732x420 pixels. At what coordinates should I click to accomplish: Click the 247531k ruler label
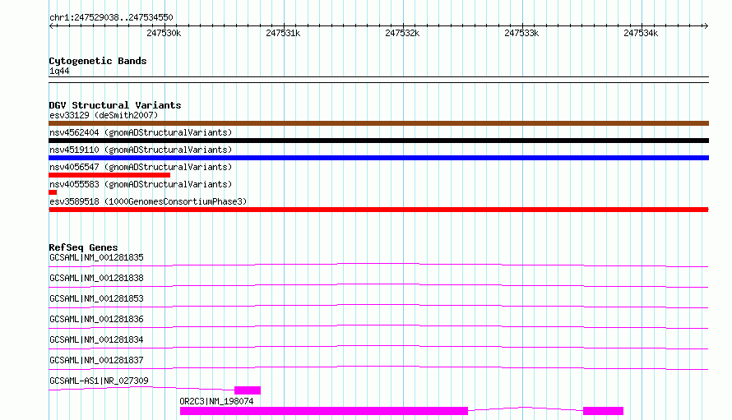pos(283,33)
